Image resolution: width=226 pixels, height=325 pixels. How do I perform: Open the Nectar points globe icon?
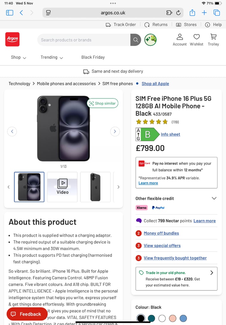tap(150, 40)
